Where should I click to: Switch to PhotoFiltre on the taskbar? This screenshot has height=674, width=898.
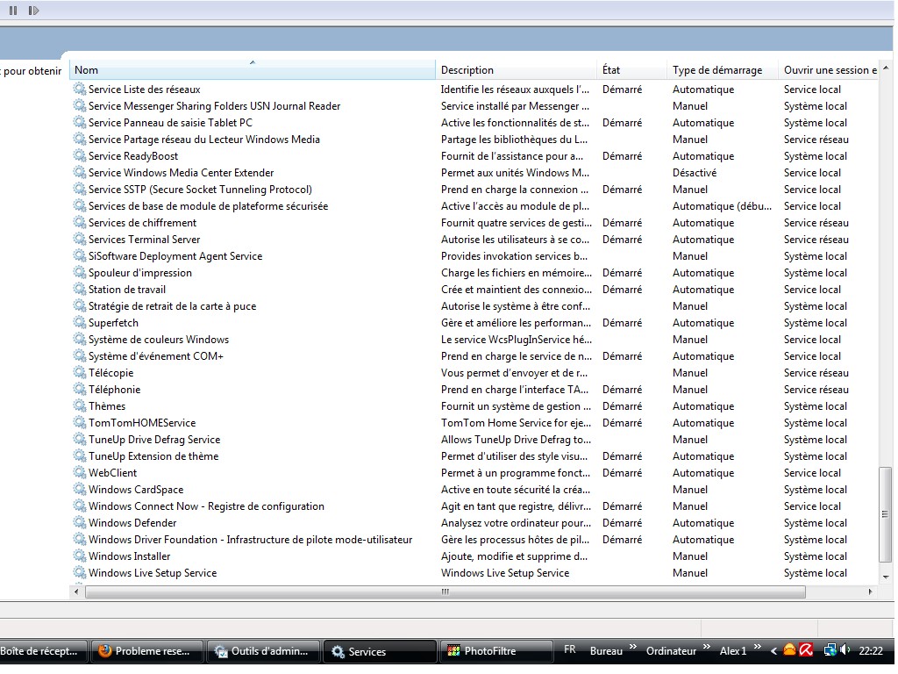point(495,651)
